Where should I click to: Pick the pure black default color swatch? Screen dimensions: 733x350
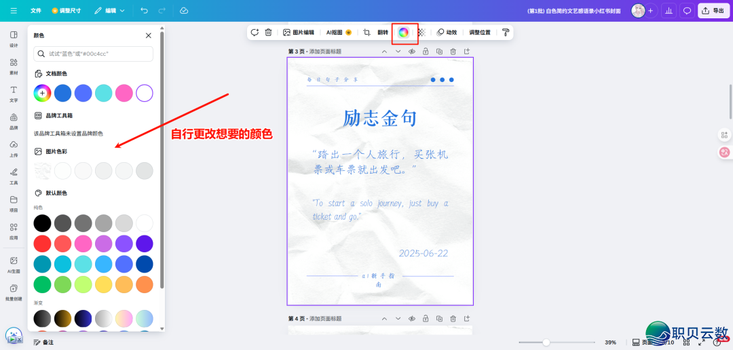point(42,222)
